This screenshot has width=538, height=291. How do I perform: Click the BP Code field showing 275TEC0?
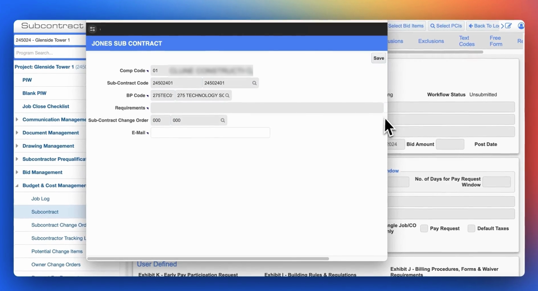[x=163, y=95]
